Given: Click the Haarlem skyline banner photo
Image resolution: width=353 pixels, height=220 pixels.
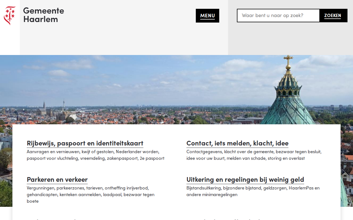Looking at the screenshot, I should (176, 90).
